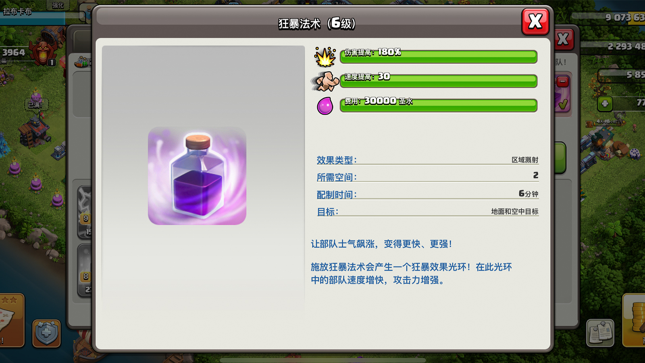
Task: Click the speed increase muscle arm icon
Action: tap(325, 81)
